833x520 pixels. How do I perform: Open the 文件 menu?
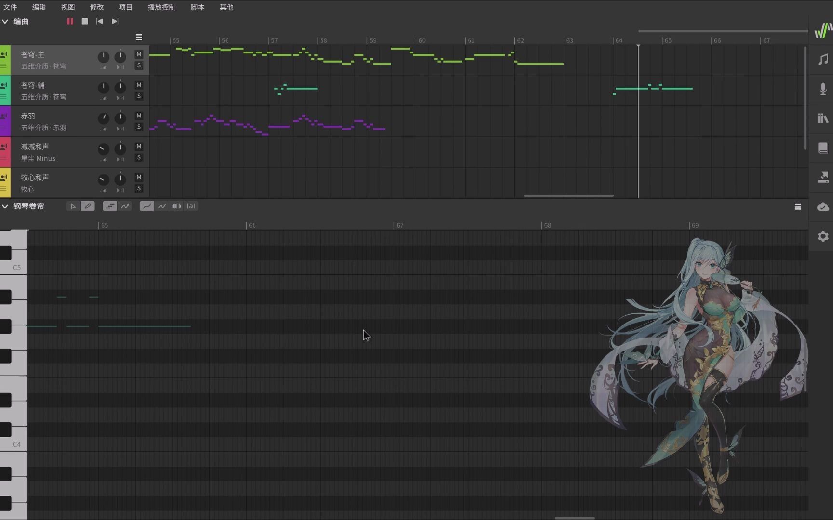(10, 7)
